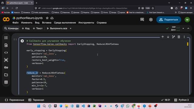
Task: Click the cloud save status icon
Action: (x=52, y=18)
